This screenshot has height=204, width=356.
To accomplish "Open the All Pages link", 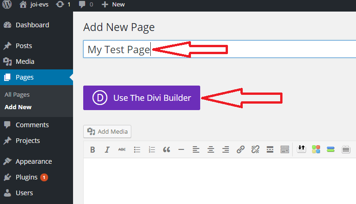I will coord(17,94).
